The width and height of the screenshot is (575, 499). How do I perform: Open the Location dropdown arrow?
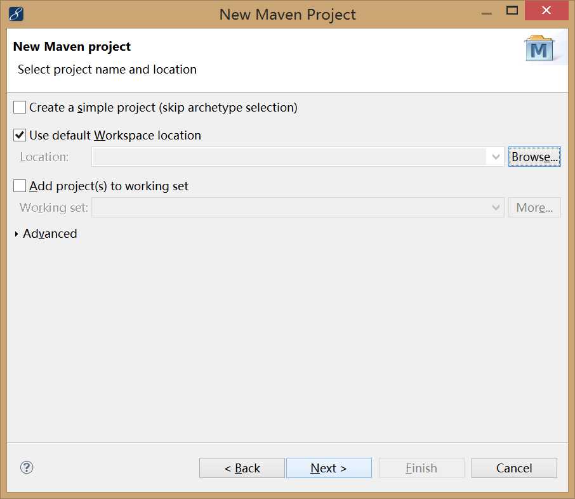click(496, 157)
